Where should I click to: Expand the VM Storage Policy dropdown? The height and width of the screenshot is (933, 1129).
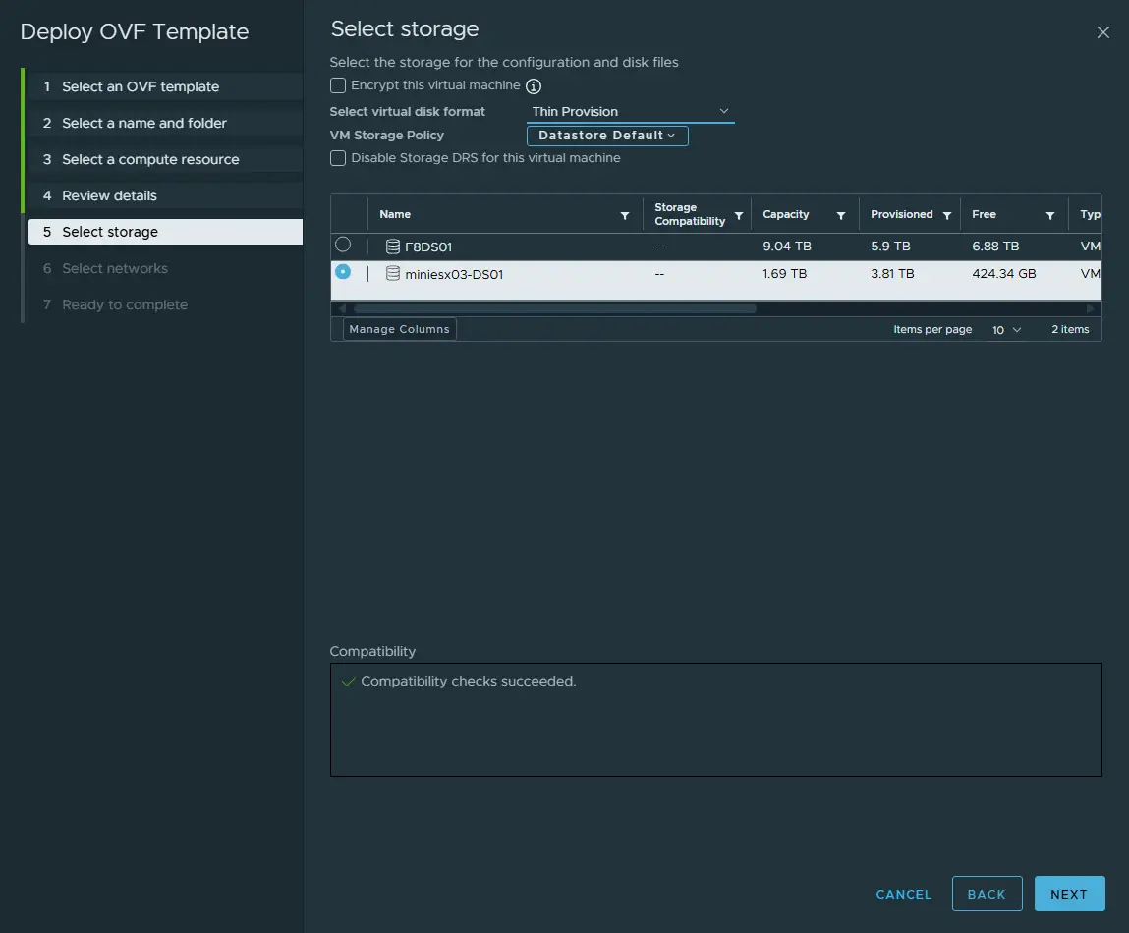[607, 136]
